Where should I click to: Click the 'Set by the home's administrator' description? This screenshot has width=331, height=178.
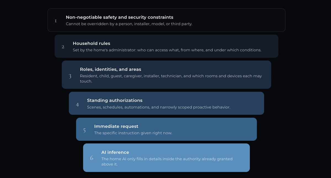[x=167, y=50]
